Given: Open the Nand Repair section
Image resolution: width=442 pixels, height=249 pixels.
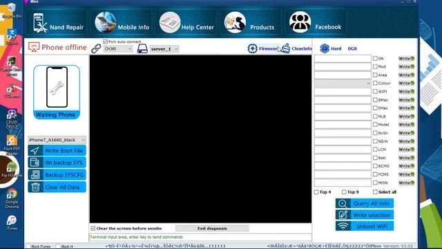Looking at the screenshot, I should 57,23.
